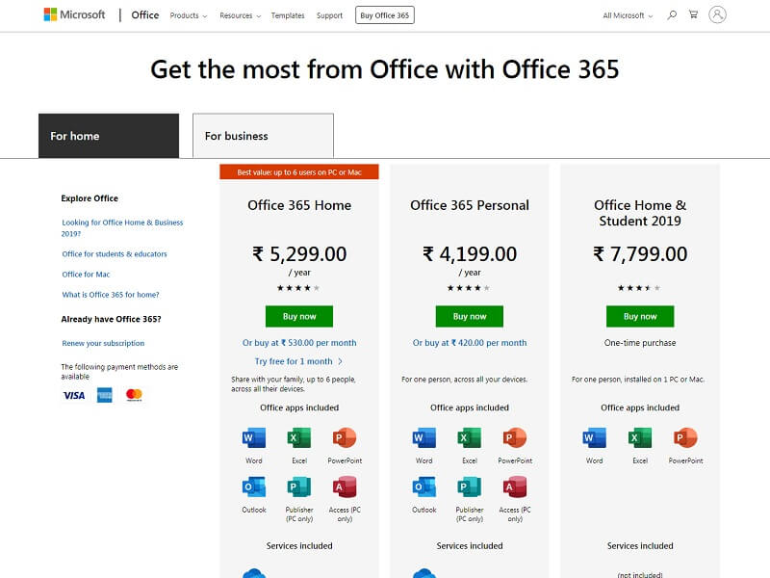Viewport: 770px width, 578px height.
Task: Click Excel icon under Office Home & Student
Action: click(640, 437)
